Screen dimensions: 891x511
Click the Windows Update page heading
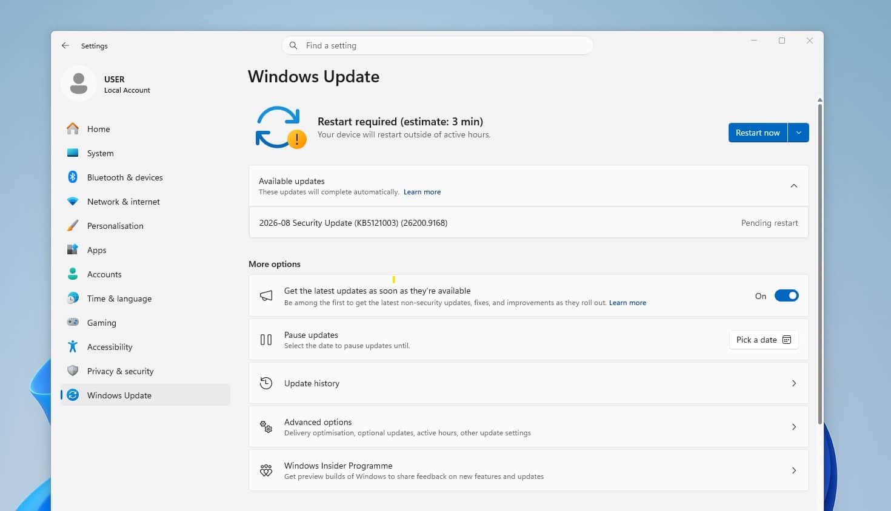313,77
